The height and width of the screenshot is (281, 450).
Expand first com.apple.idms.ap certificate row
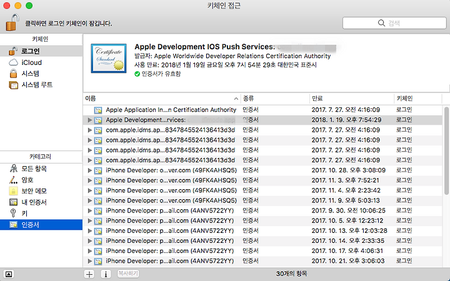[x=90, y=130]
